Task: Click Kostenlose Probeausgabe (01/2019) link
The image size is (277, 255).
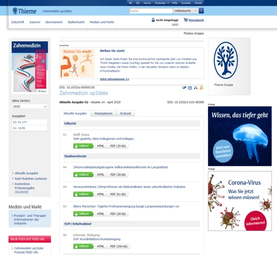Action: [25, 188]
